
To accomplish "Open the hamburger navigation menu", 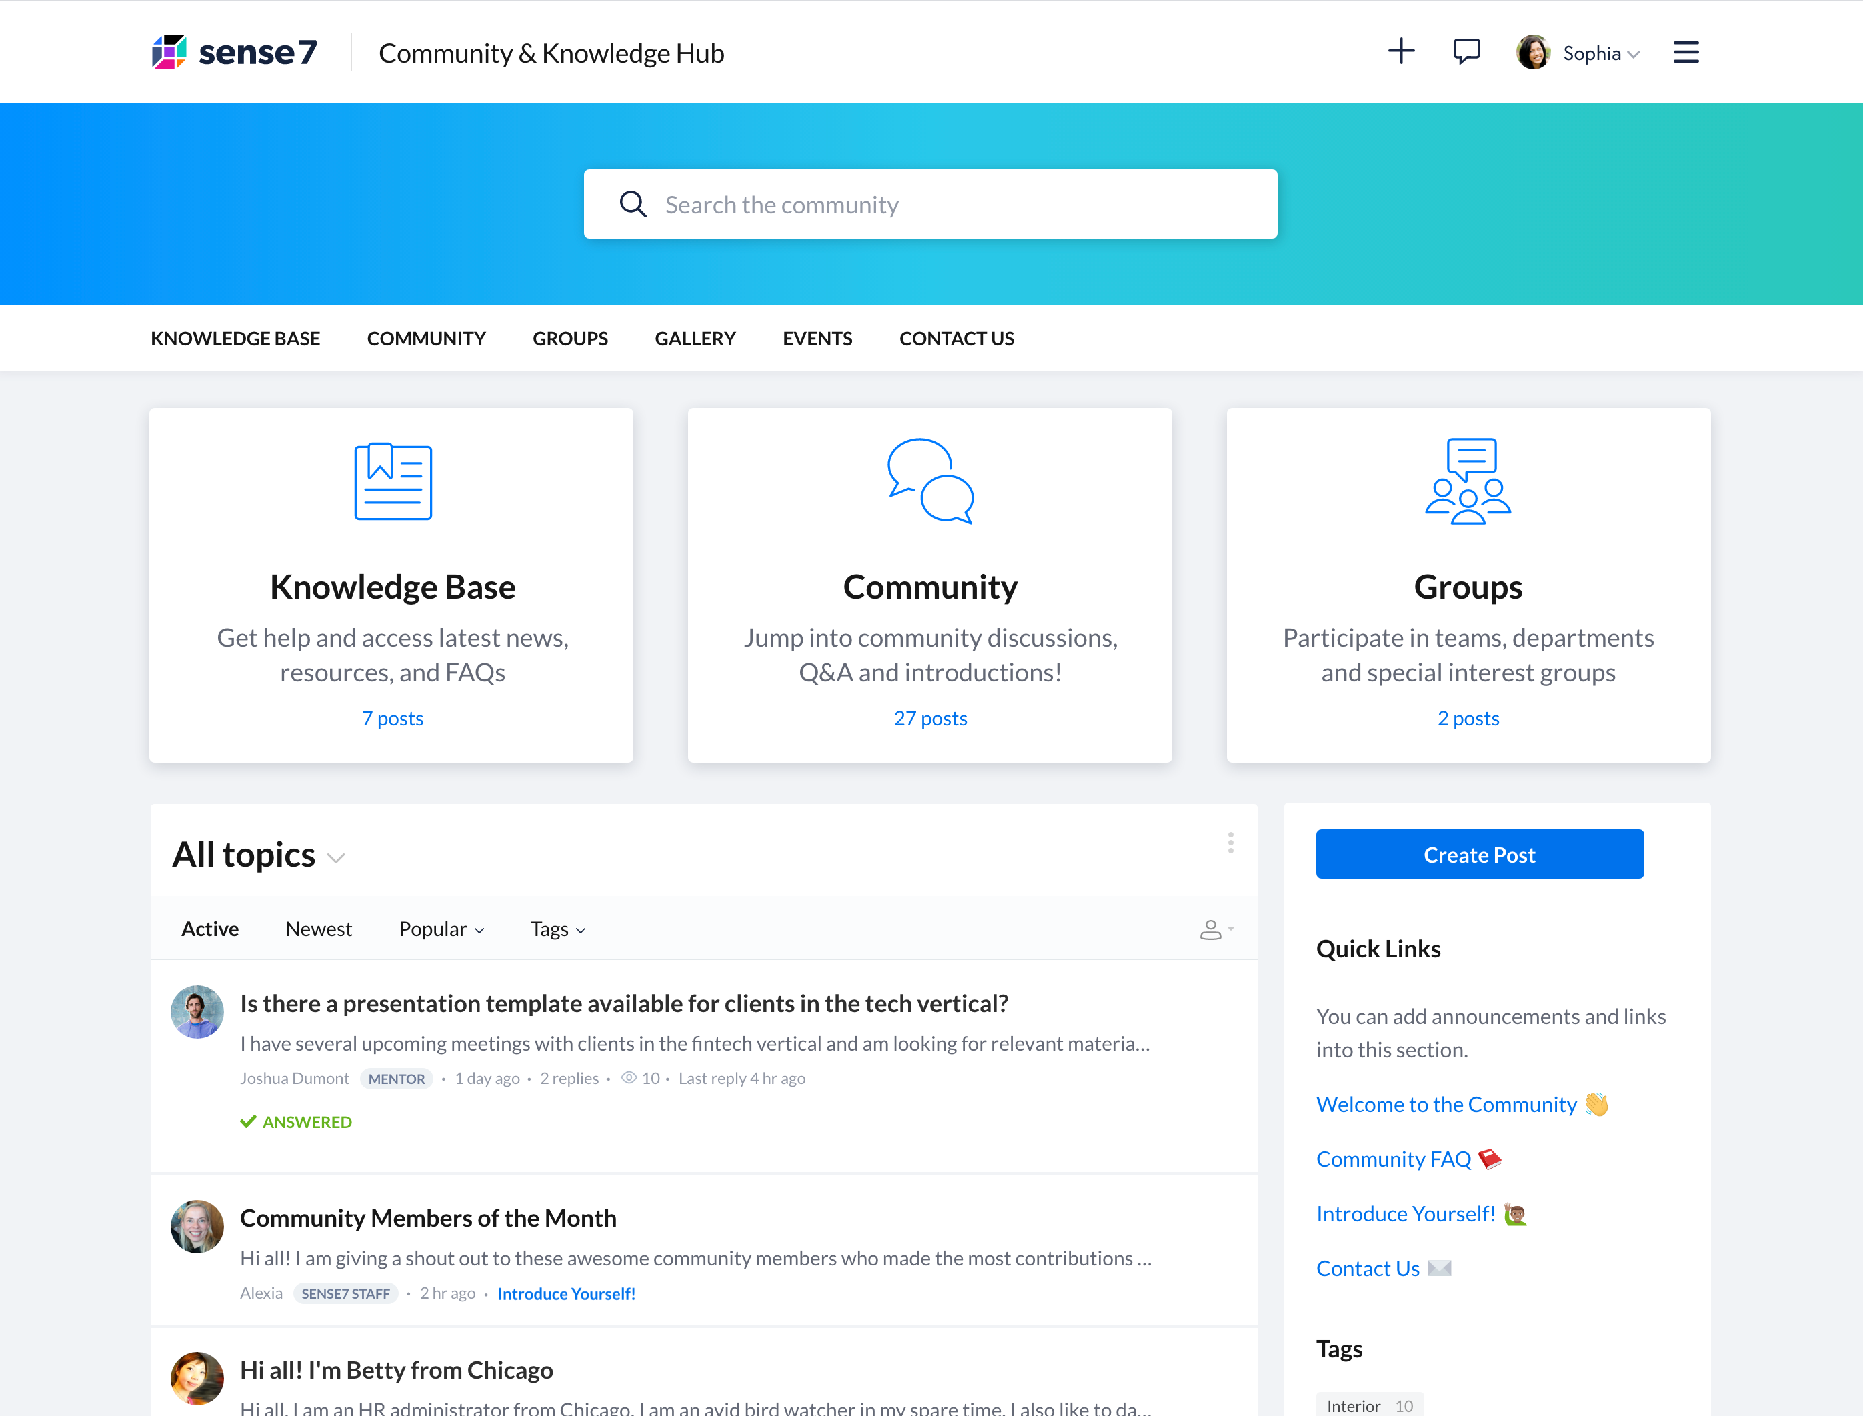I will [x=1686, y=51].
